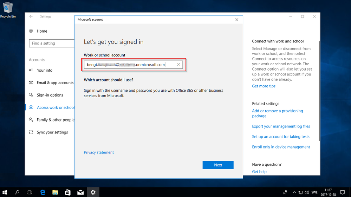Open Email & app accounts page
Viewport: 351px width, 197px height.
coord(55,83)
